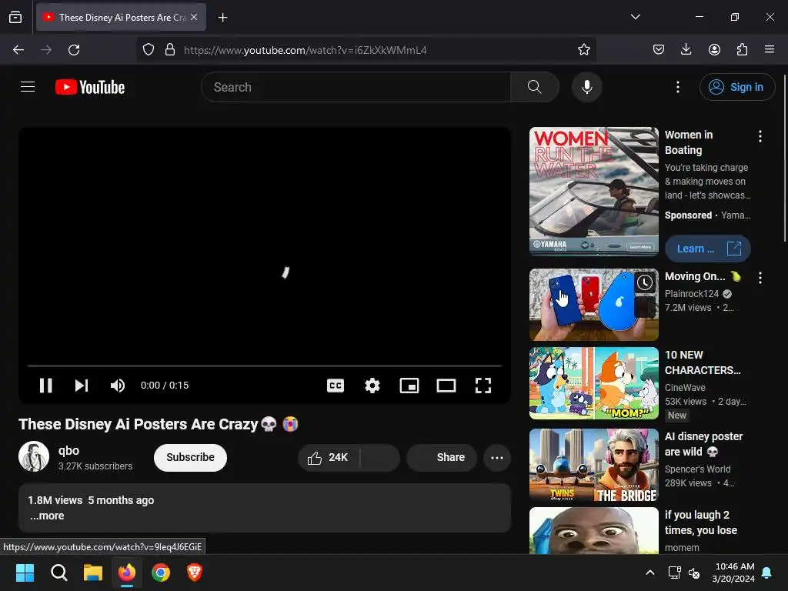Open Firefox extensions panel
This screenshot has height=591, width=788.
pos(742,49)
